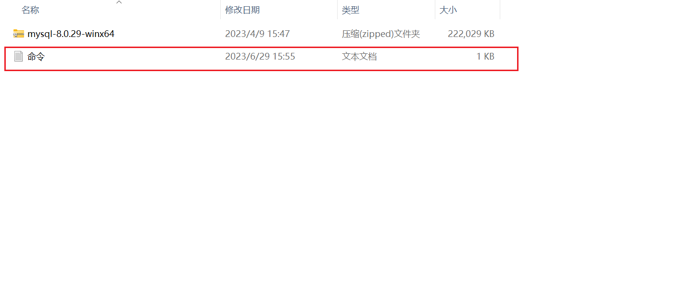Viewport: 696px width, 307px height.
Task: Click the divider between 名称 and 修改日期 headers
Action: click(x=221, y=10)
